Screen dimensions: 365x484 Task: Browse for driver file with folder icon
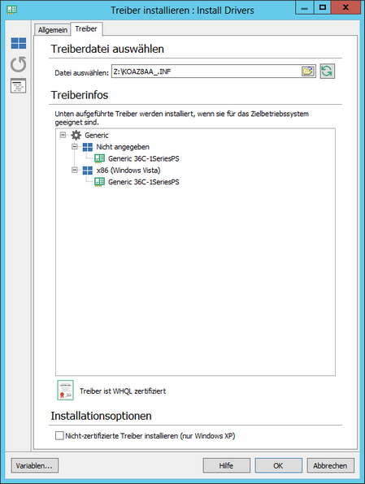[308, 71]
